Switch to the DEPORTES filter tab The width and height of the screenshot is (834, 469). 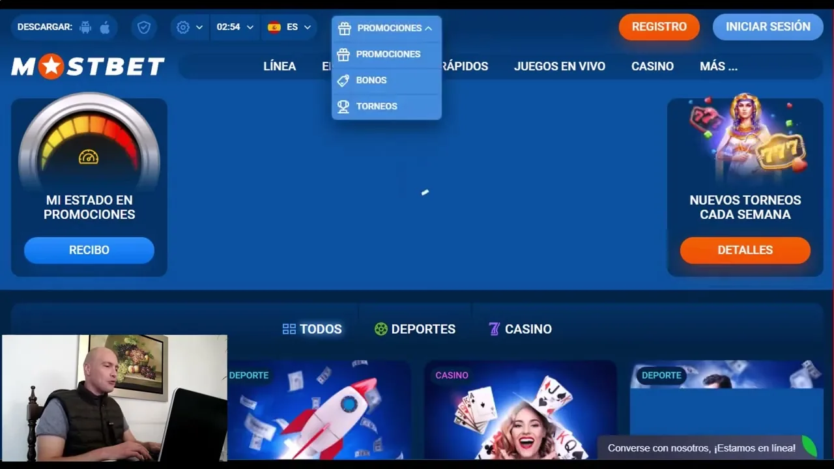(x=415, y=329)
